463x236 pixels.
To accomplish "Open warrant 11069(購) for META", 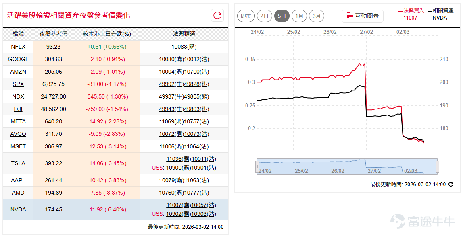I will (x=171, y=121).
